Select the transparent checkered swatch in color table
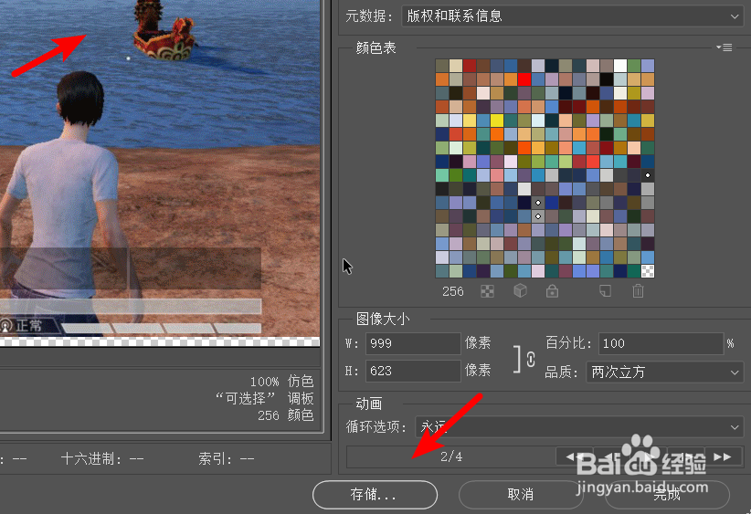The width and height of the screenshot is (751, 514). (648, 271)
